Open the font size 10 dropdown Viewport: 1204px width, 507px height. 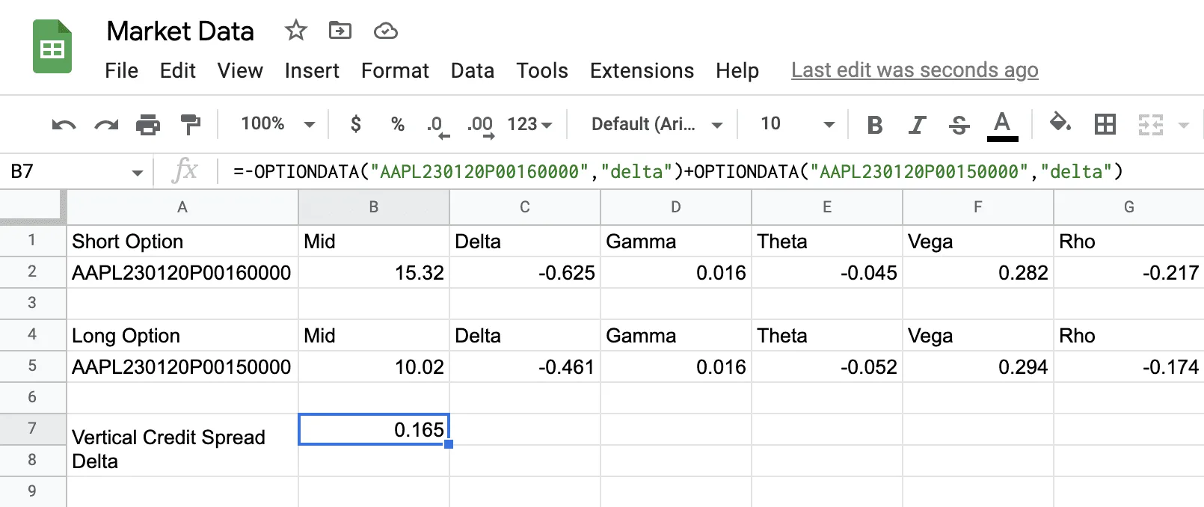(x=796, y=124)
